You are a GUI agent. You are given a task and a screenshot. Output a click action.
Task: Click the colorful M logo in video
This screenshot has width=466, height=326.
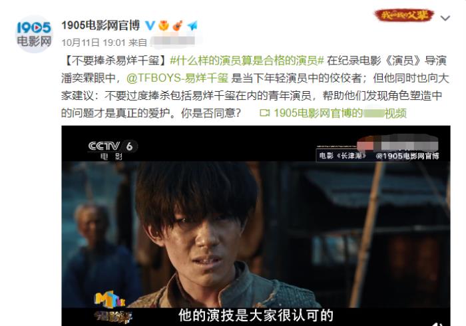110,299
